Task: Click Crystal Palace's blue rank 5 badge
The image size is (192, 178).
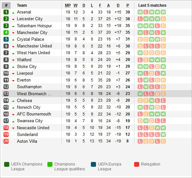Action: pyautogui.click(x=6, y=39)
